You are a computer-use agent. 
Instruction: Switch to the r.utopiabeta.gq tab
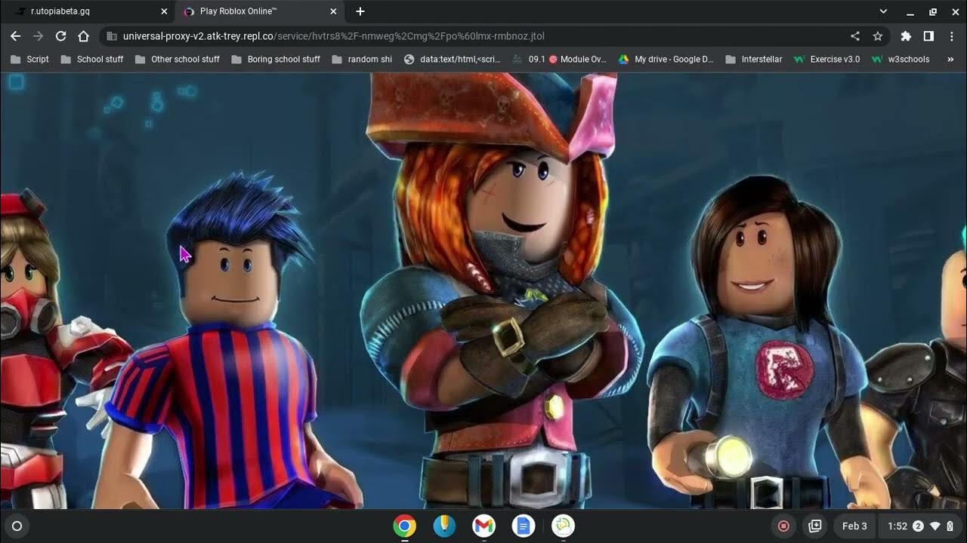click(x=87, y=11)
